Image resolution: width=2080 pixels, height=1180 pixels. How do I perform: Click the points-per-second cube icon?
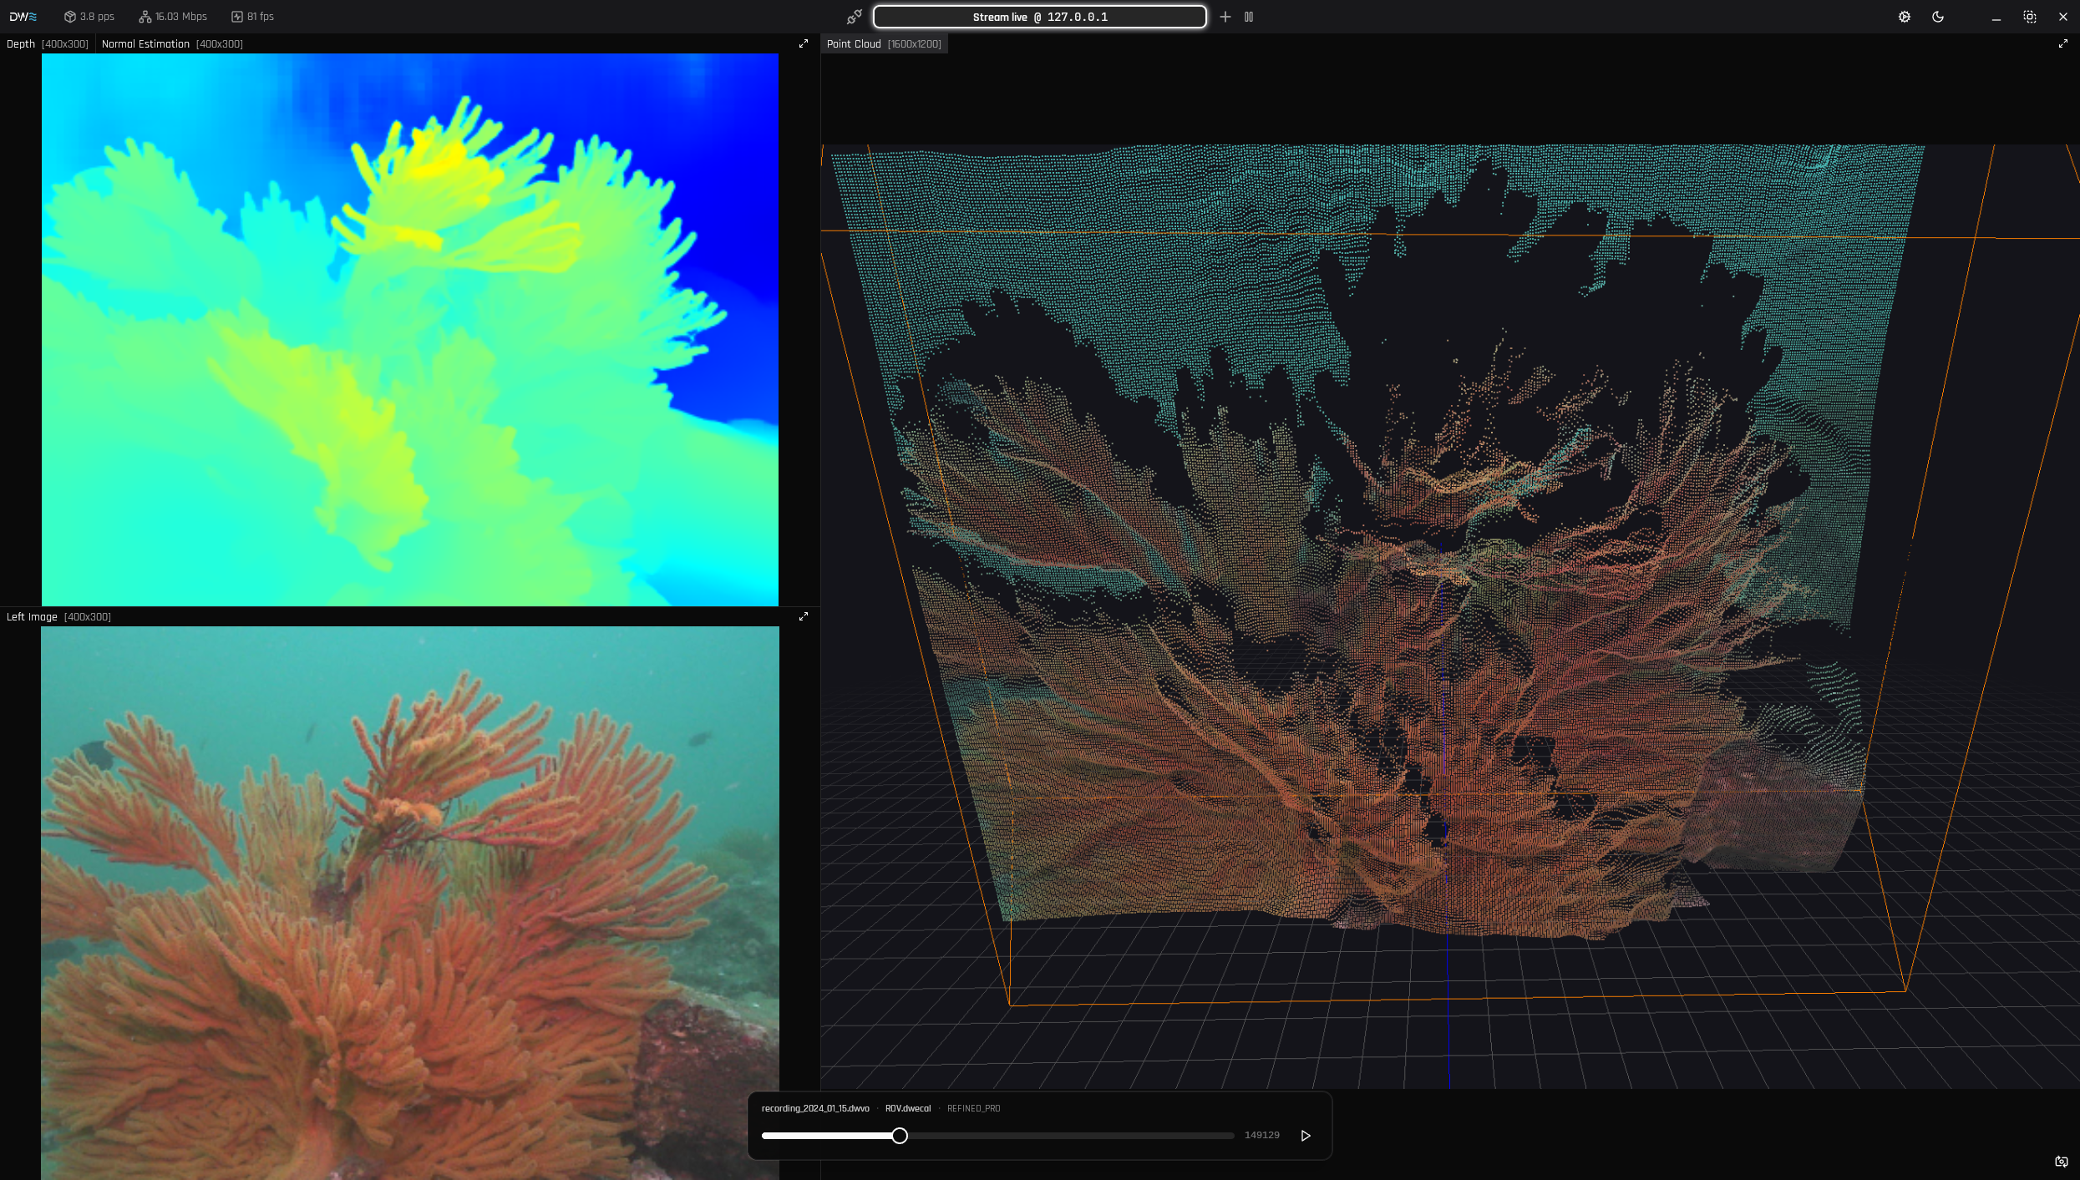coord(70,17)
